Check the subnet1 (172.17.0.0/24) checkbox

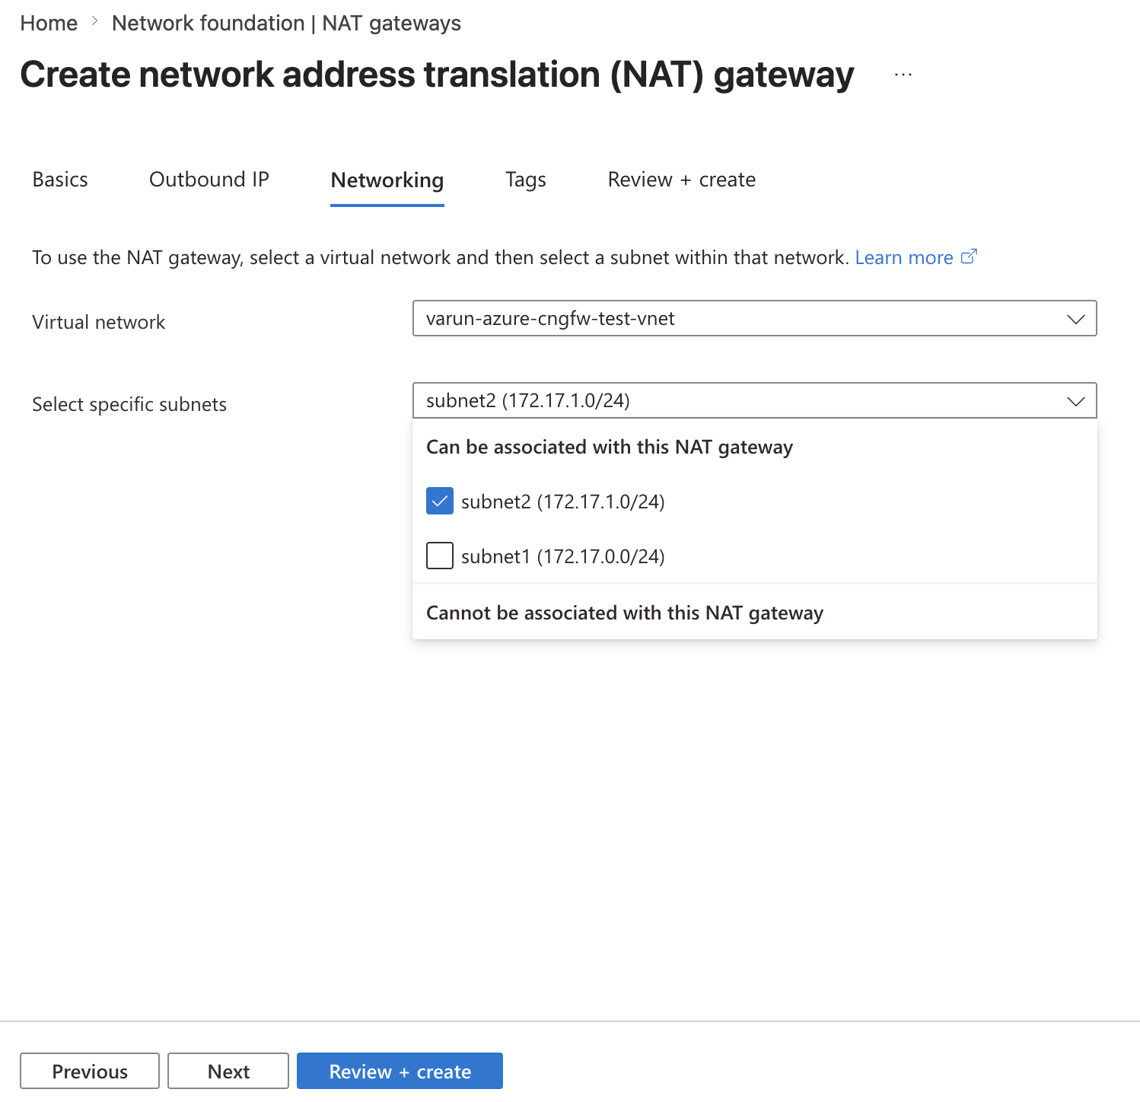[x=440, y=556]
